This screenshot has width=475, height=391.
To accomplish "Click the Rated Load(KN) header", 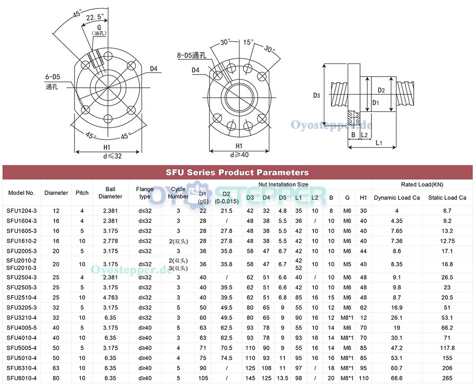I will 422,185.
